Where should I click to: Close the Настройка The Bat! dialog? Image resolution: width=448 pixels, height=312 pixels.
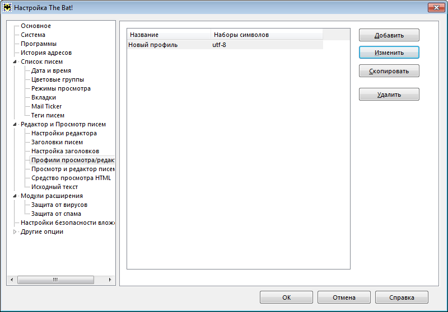coord(436,7)
